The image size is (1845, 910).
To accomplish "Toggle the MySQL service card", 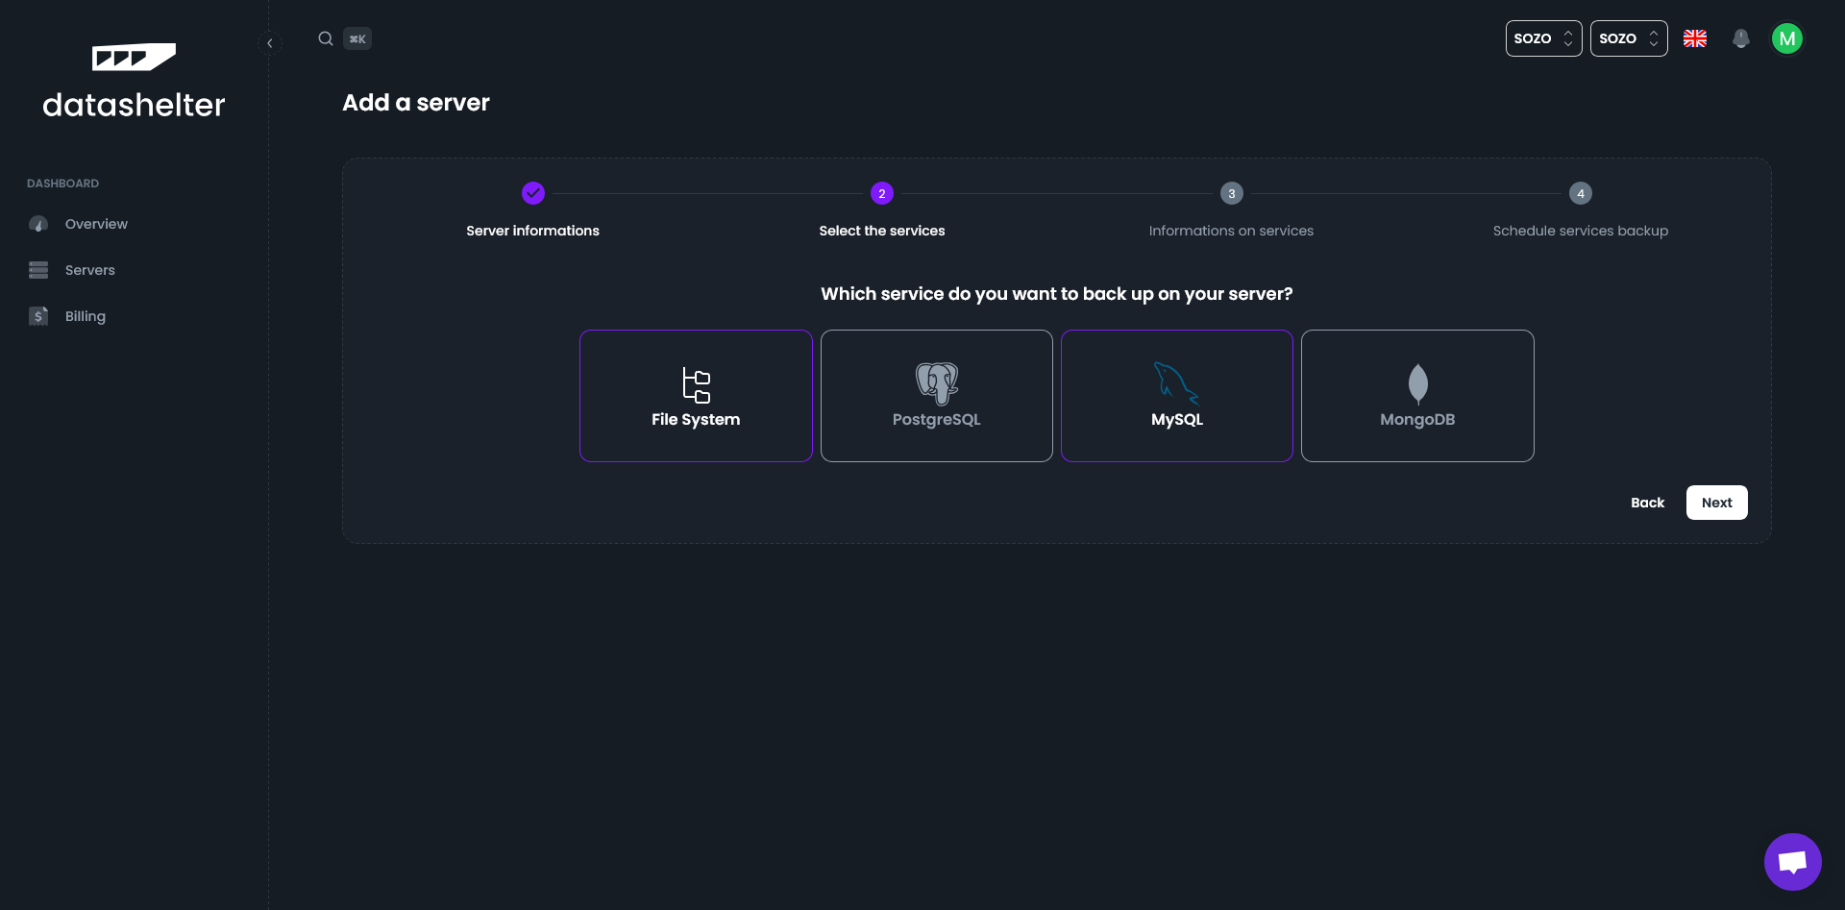I will 1176,396.
